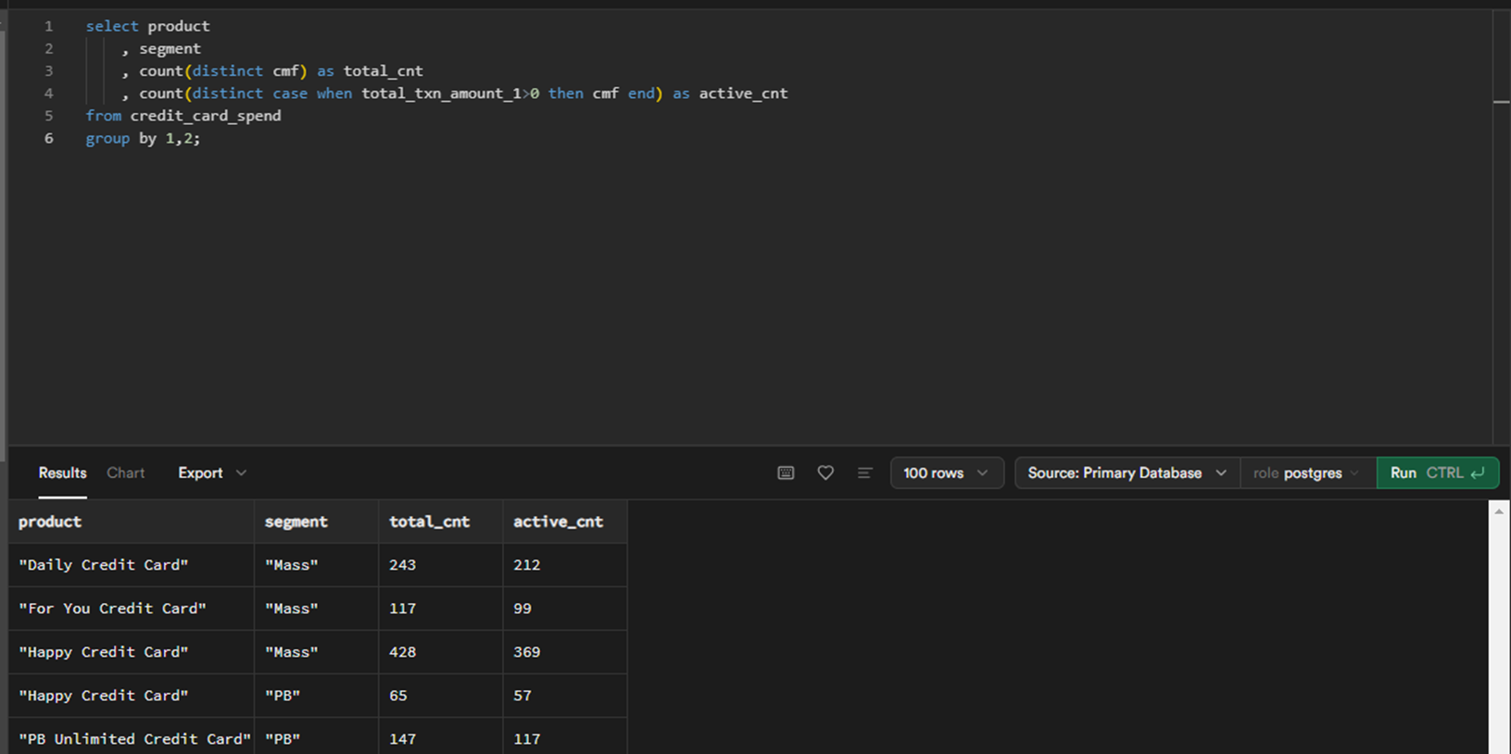Click the format query lines icon
This screenshot has height=754, width=1511.
coord(864,472)
